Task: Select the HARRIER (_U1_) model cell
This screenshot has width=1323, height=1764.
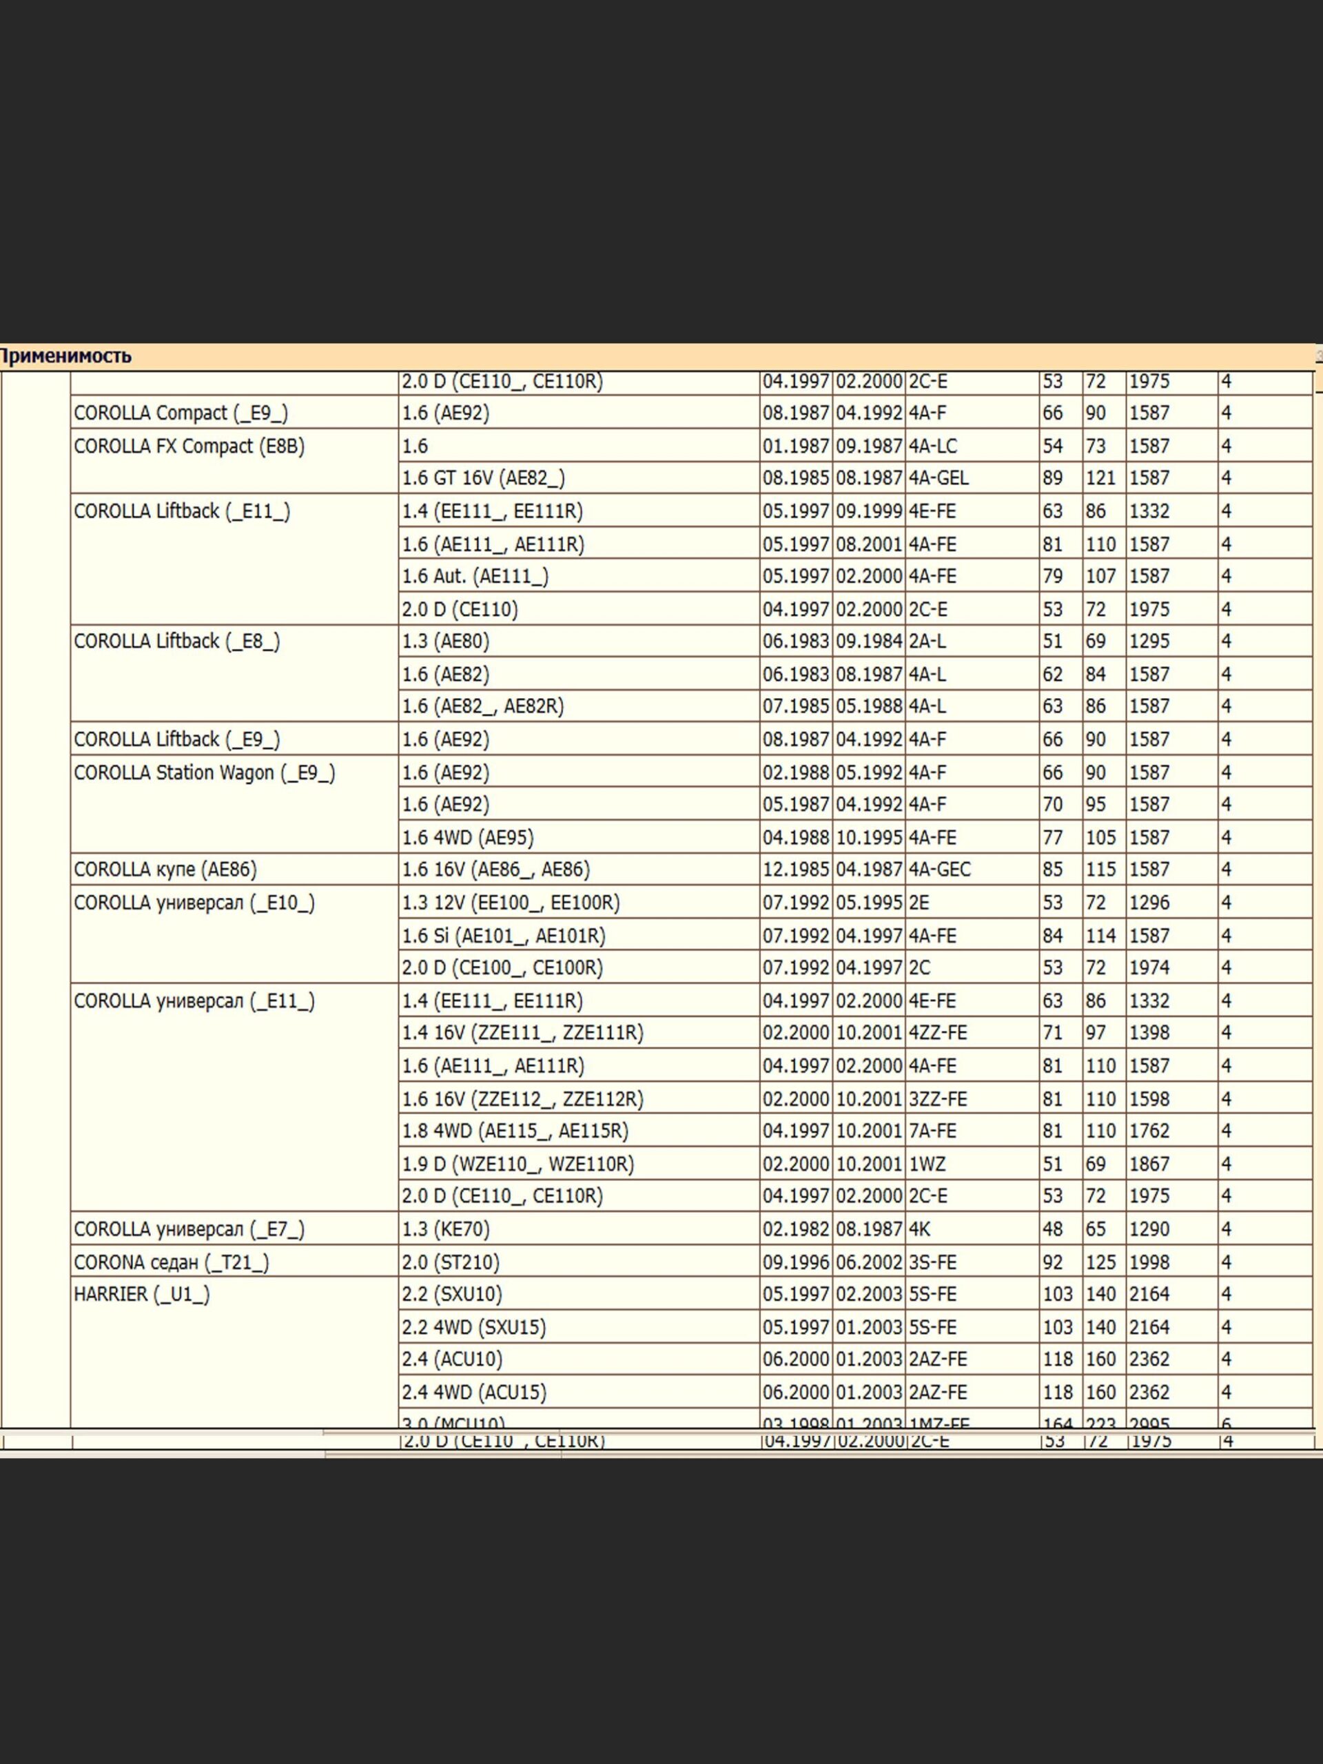Action: click(x=142, y=1294)
